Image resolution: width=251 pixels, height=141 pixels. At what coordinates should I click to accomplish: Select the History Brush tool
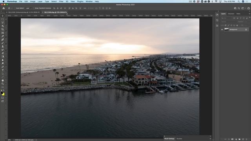3,50
